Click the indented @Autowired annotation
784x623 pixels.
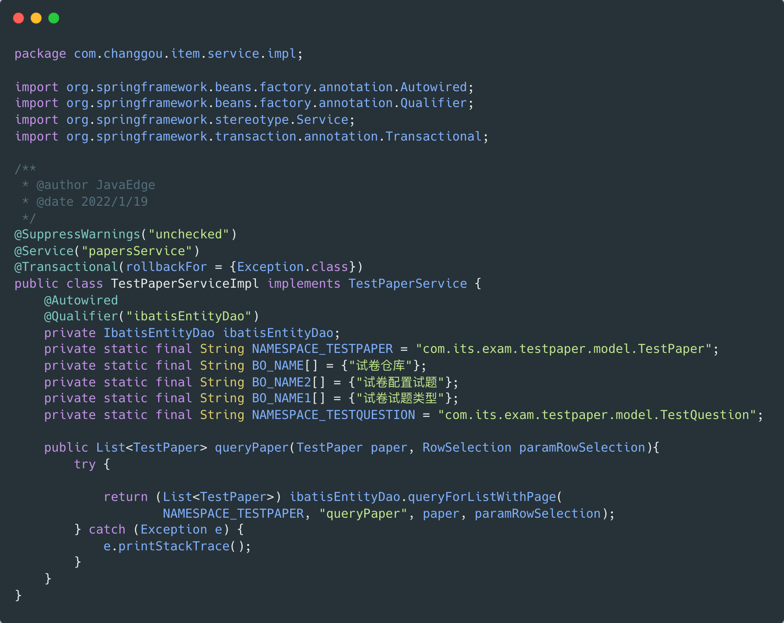pyautogui.click(x=81, y=300)
